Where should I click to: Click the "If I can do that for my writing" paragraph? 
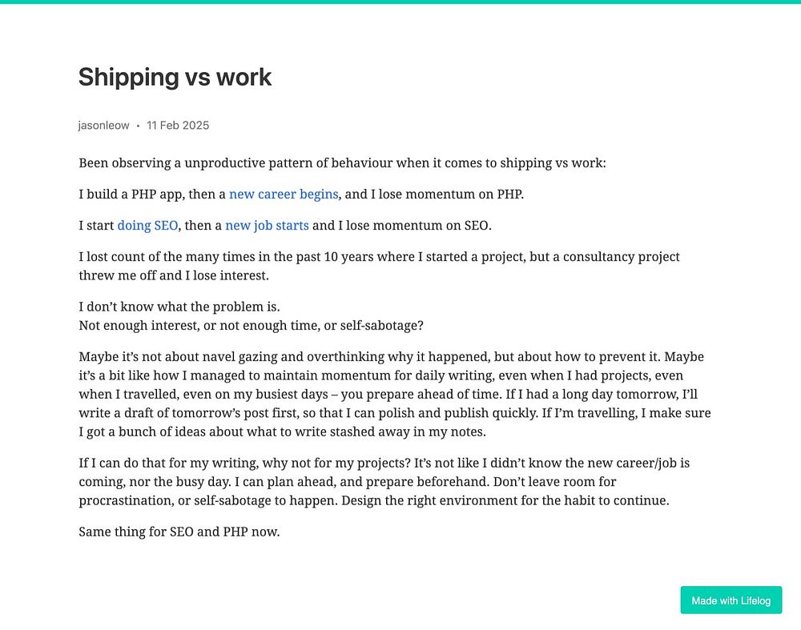point(384,482)
